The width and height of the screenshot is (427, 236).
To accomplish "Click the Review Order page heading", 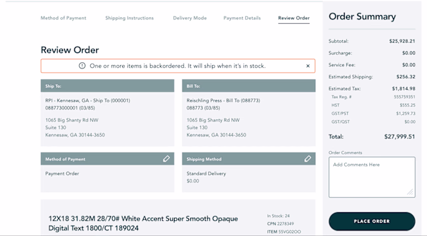I will coord(70,50).
